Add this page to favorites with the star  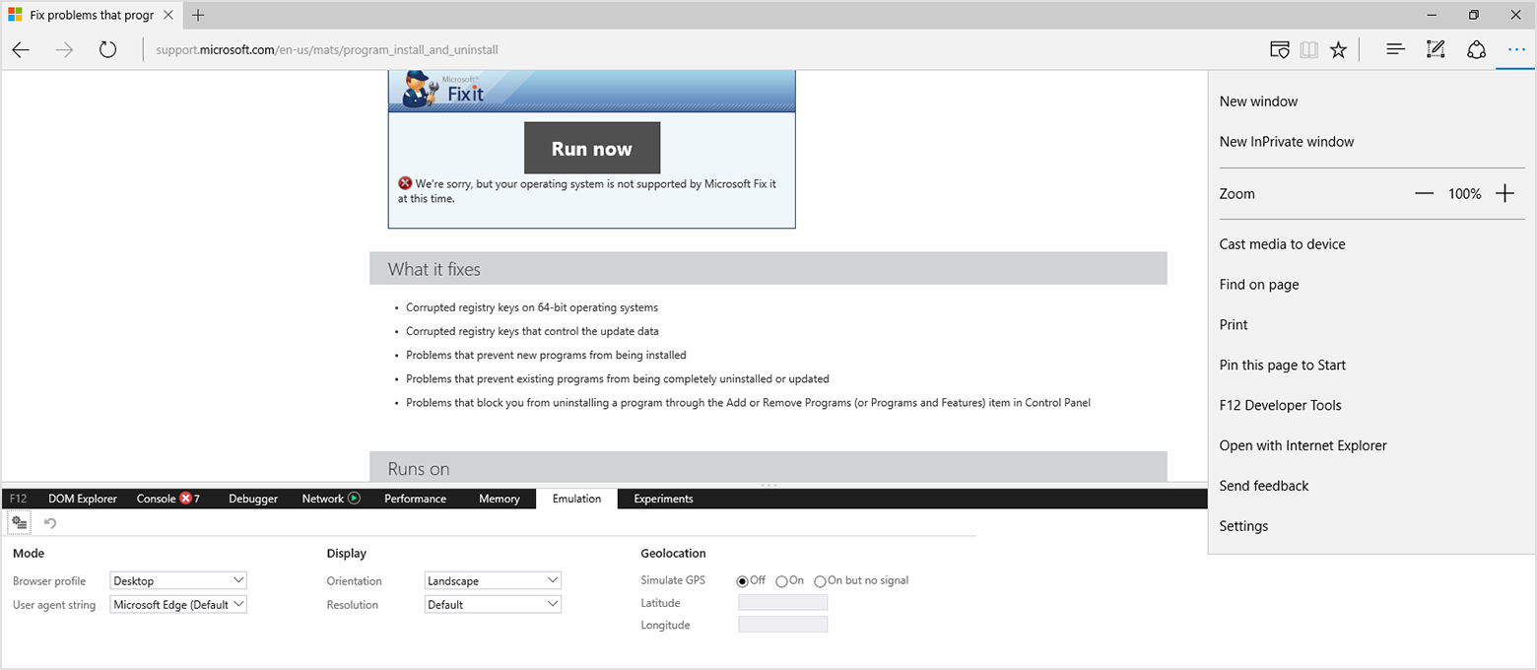(1338, 49)
